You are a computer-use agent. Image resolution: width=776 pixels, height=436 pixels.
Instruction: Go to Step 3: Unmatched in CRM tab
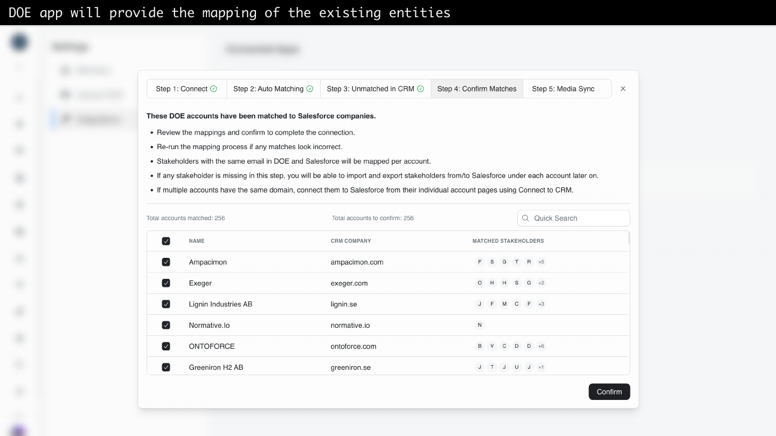[x=376, y=89]
